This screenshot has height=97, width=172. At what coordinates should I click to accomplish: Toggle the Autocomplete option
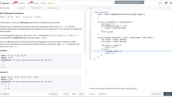pos(107,8)
